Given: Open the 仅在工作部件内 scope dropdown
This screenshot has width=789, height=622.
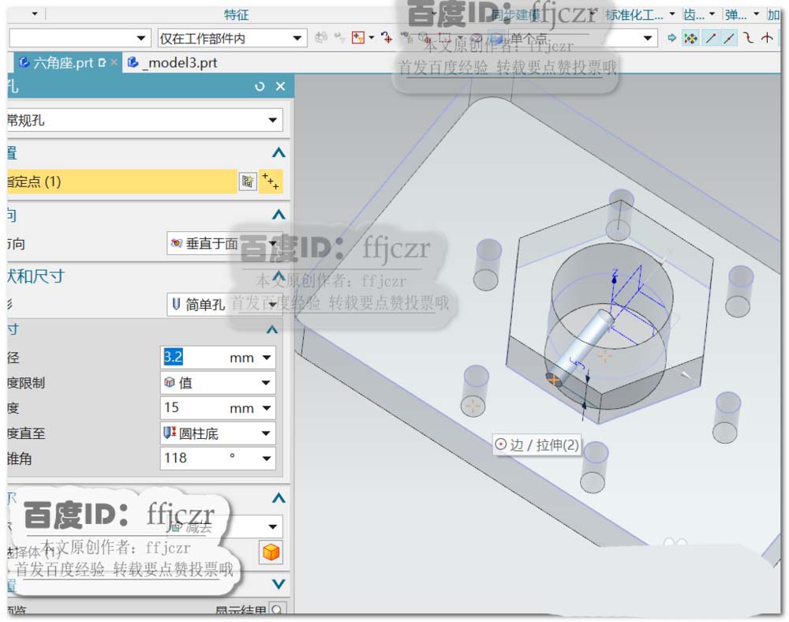Looking at the screenshot, I should pyautogui.click(x=232, y=38).
